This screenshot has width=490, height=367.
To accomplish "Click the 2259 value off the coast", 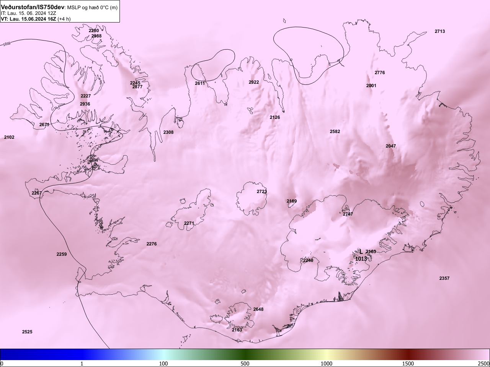I will coord(62,254).
